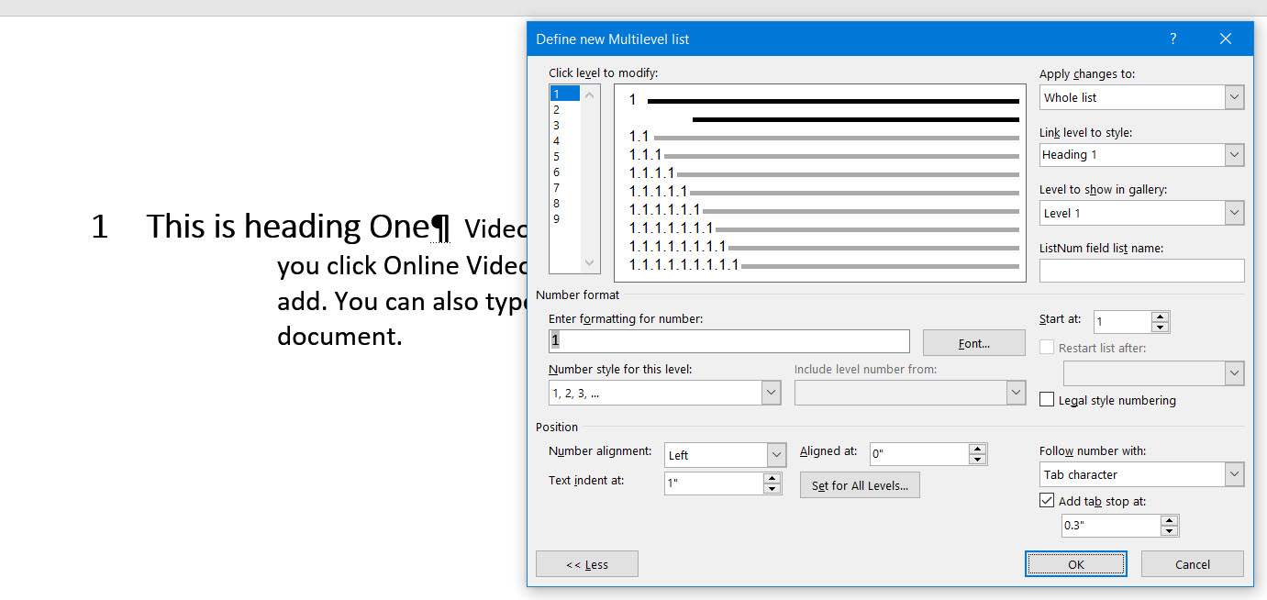
Task: Open the Font dialog
Action: (x=973, y=341)
